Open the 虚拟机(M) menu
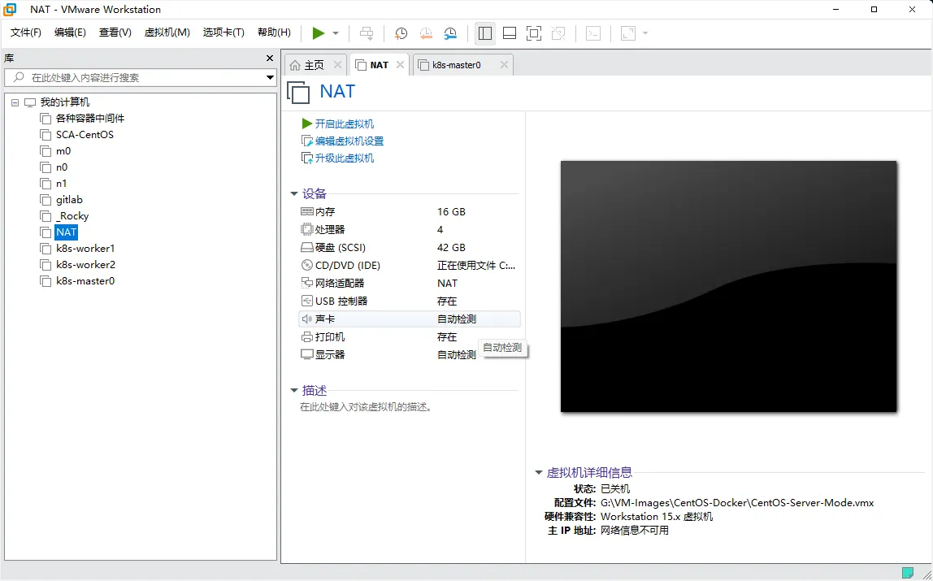The height and width of the screenshot is (581, 933). pyautogui.click(x=167, y=33)
